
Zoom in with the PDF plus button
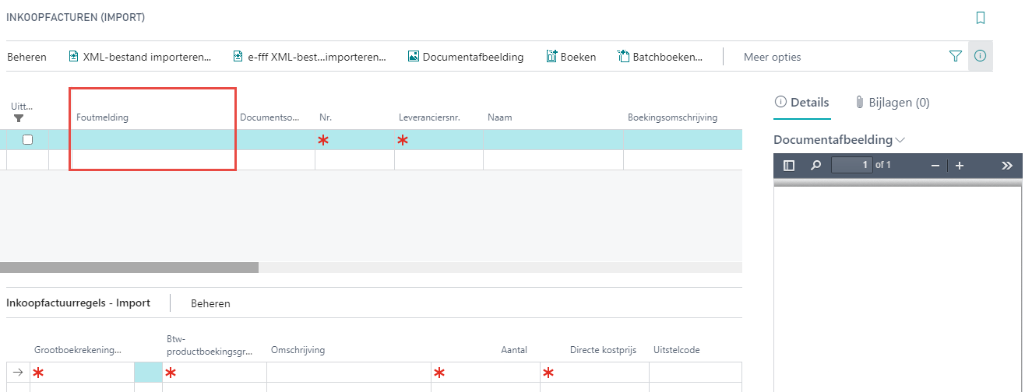coord(960,165)
